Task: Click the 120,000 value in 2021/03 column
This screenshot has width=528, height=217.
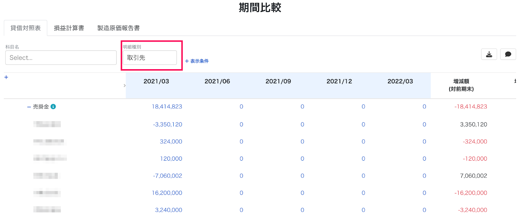Action: [x=171, y=159]
